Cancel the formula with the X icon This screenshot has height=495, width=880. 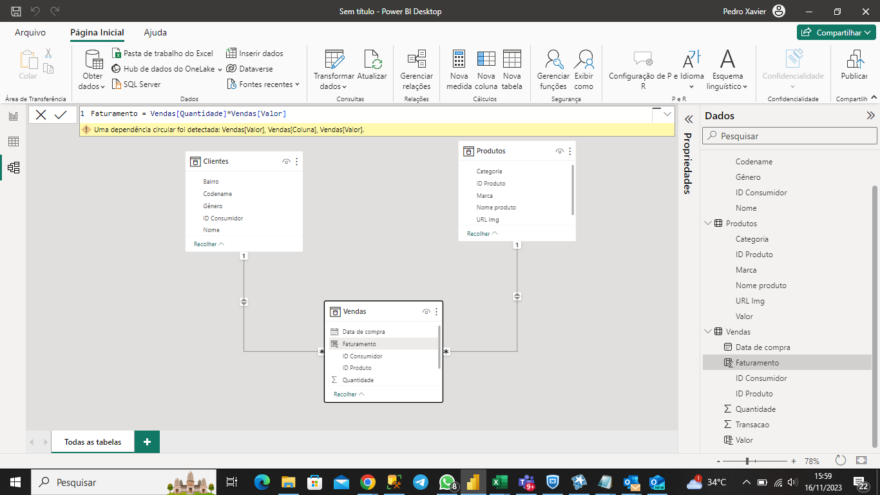(41, 115)
